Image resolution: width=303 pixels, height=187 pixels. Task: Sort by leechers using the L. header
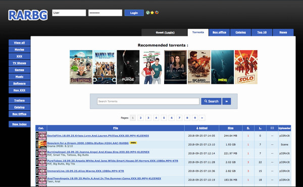260,128
